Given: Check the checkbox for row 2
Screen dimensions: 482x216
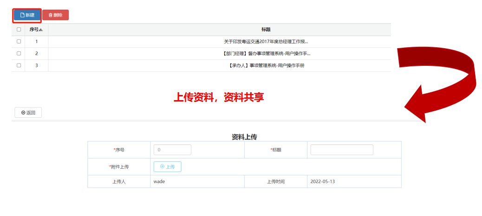Looking at the screenshot, I should 19,53.
